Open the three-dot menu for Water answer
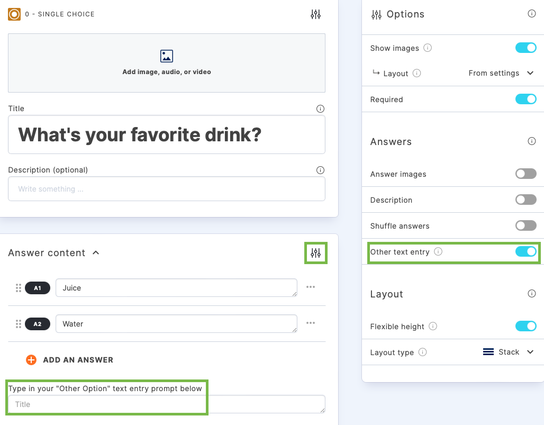This screenshot has height=425, width=544. pyautogui.click(x=311, y=323)
